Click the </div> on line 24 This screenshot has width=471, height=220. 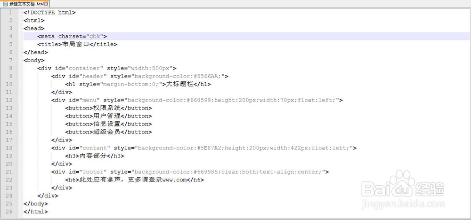click(x=48, y=196)
